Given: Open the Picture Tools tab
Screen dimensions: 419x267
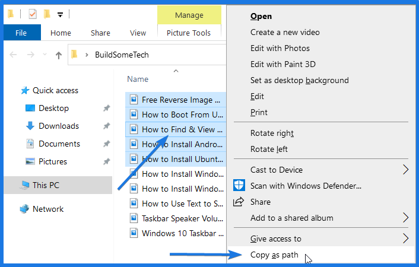Looking at the screenshot, I should (189, 33).
